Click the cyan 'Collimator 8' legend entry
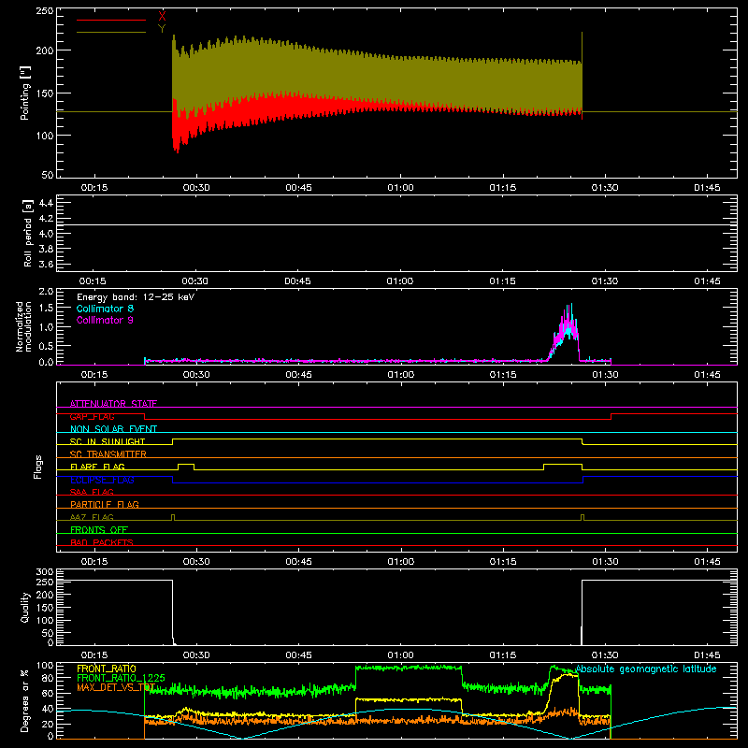 (105, 309)
